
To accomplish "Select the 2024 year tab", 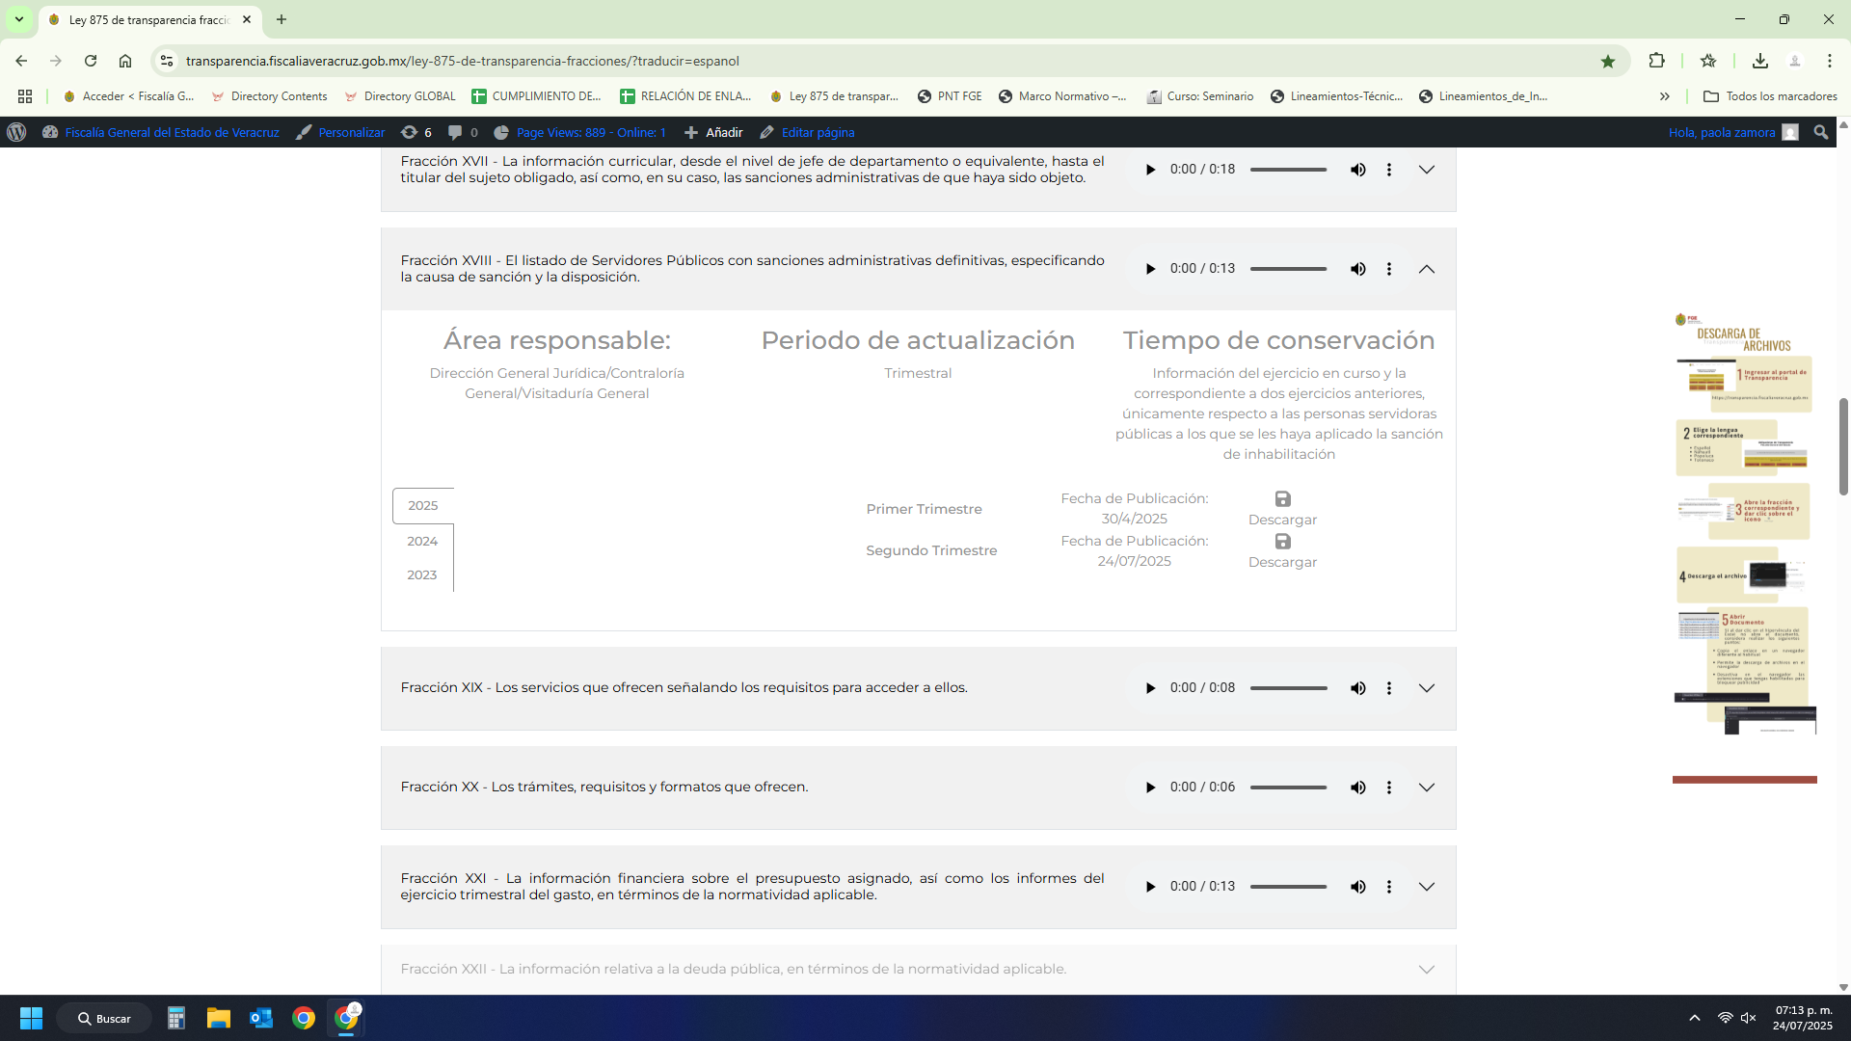I will 422,541.
